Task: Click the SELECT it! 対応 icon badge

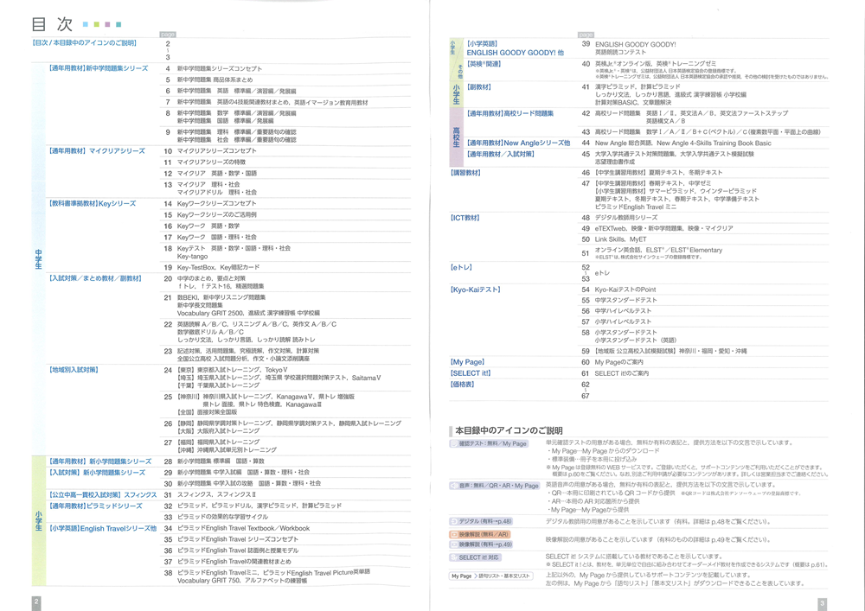Action: click(476, 557)
